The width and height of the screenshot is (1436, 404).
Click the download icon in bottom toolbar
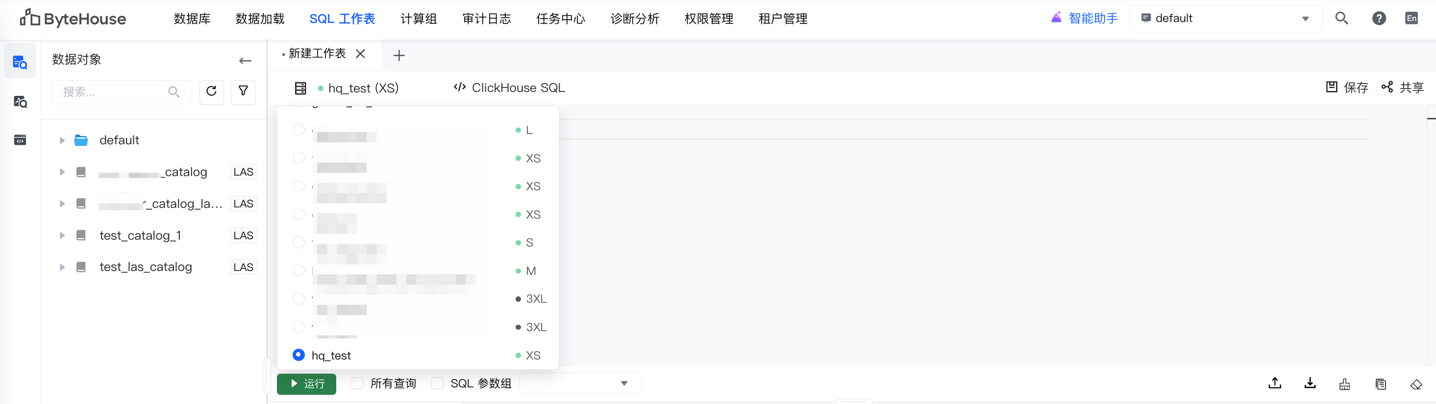click(1310, 383)
